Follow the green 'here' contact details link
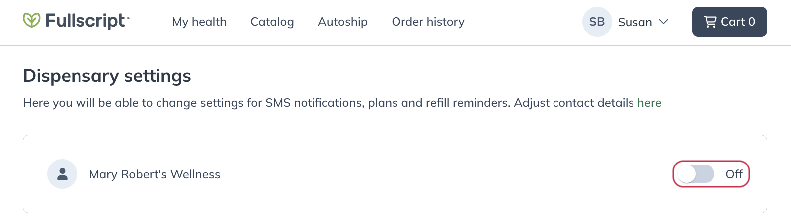 point(649,103)
